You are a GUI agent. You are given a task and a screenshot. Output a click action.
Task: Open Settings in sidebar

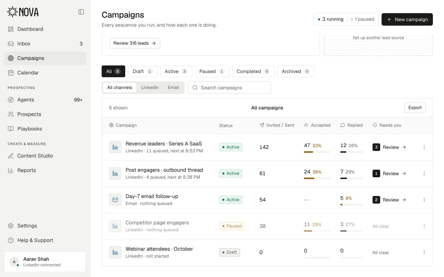45,226
